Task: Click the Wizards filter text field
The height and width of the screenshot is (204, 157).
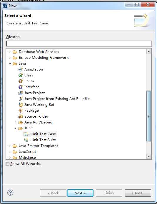Action: [x=78, y=44]
